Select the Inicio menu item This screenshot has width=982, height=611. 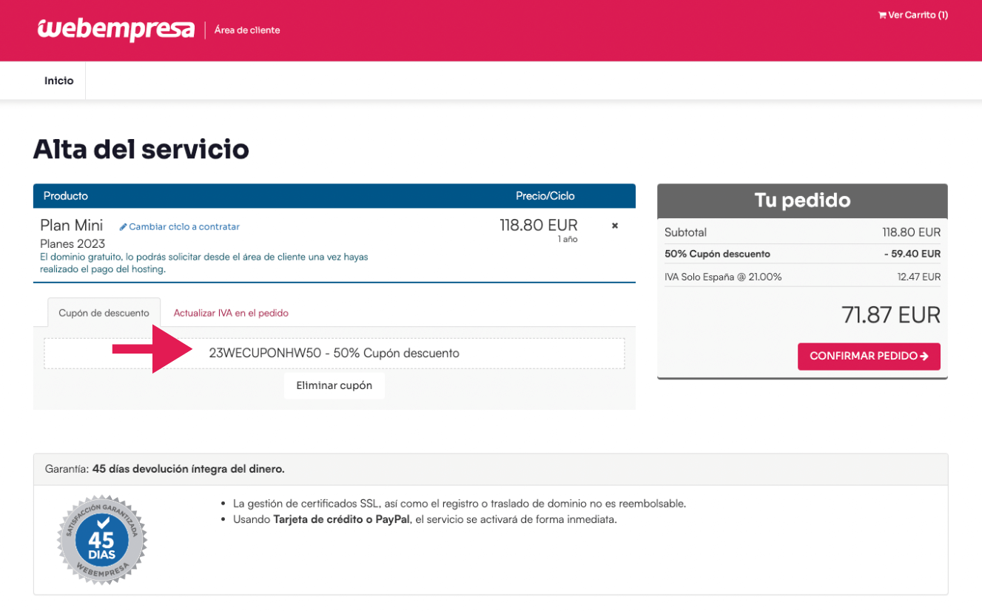click(x=58, y=80)
